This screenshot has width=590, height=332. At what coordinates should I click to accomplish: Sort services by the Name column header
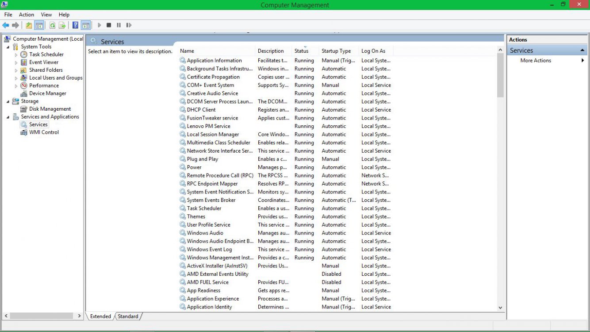[216, 51]
